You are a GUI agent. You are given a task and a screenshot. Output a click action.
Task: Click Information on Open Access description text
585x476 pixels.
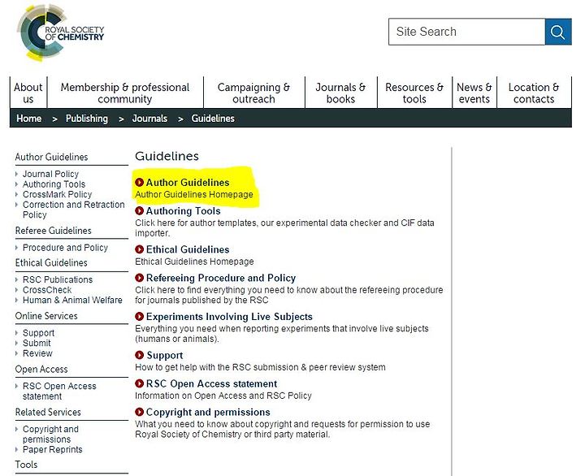coord(223,396)
